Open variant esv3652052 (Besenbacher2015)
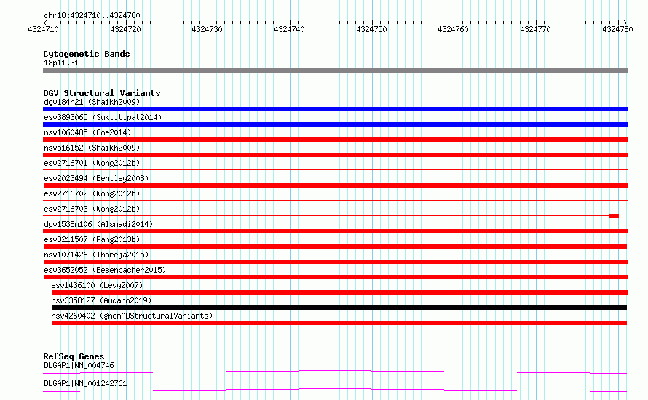The image size is (648, 400). pyautogui.click(x=105, y=270)
